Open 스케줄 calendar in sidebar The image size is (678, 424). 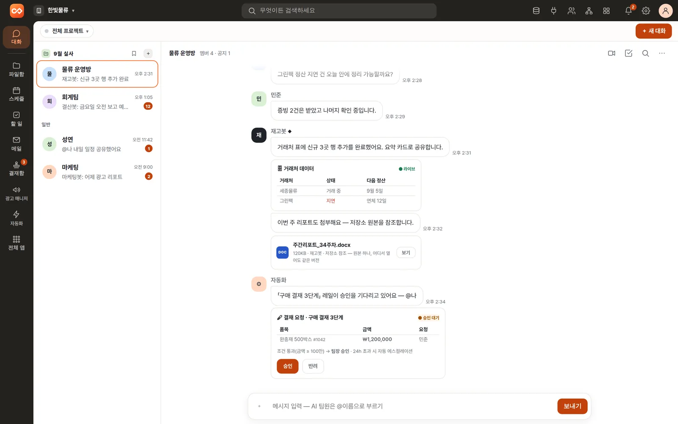point(17,94)
